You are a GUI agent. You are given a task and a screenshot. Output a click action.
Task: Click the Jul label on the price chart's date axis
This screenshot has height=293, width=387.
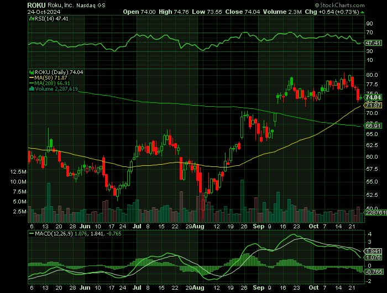[137, 226]
